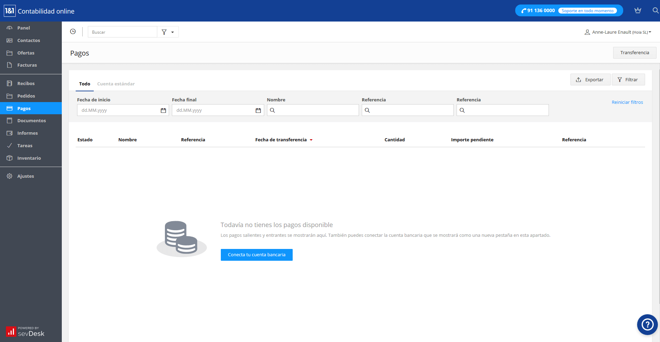Viewport: 660px width, 342px height.
Task: Click the Reiniciar filtros link
Action: (627, 102)
